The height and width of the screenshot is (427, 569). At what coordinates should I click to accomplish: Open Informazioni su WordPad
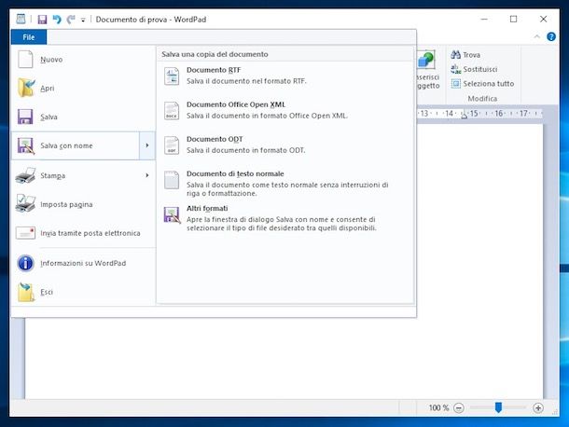[83, 263]
